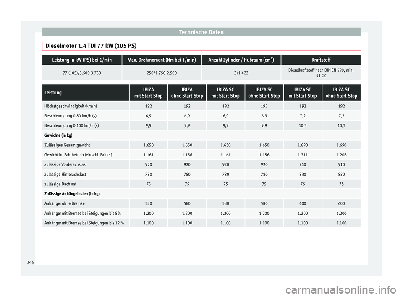The height and width of the screenshot is (297, 403).
Task: Click the zulässige Dachlast row label
Action: 60,184
